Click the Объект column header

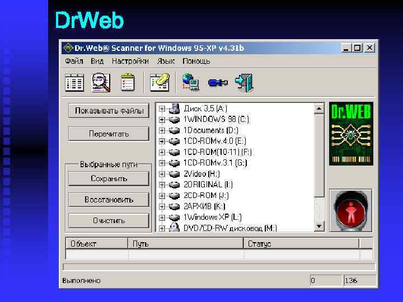click(97, 243)
